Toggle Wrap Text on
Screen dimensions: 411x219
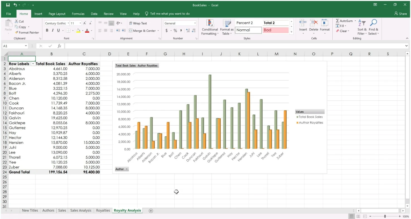tap(138, 23)
